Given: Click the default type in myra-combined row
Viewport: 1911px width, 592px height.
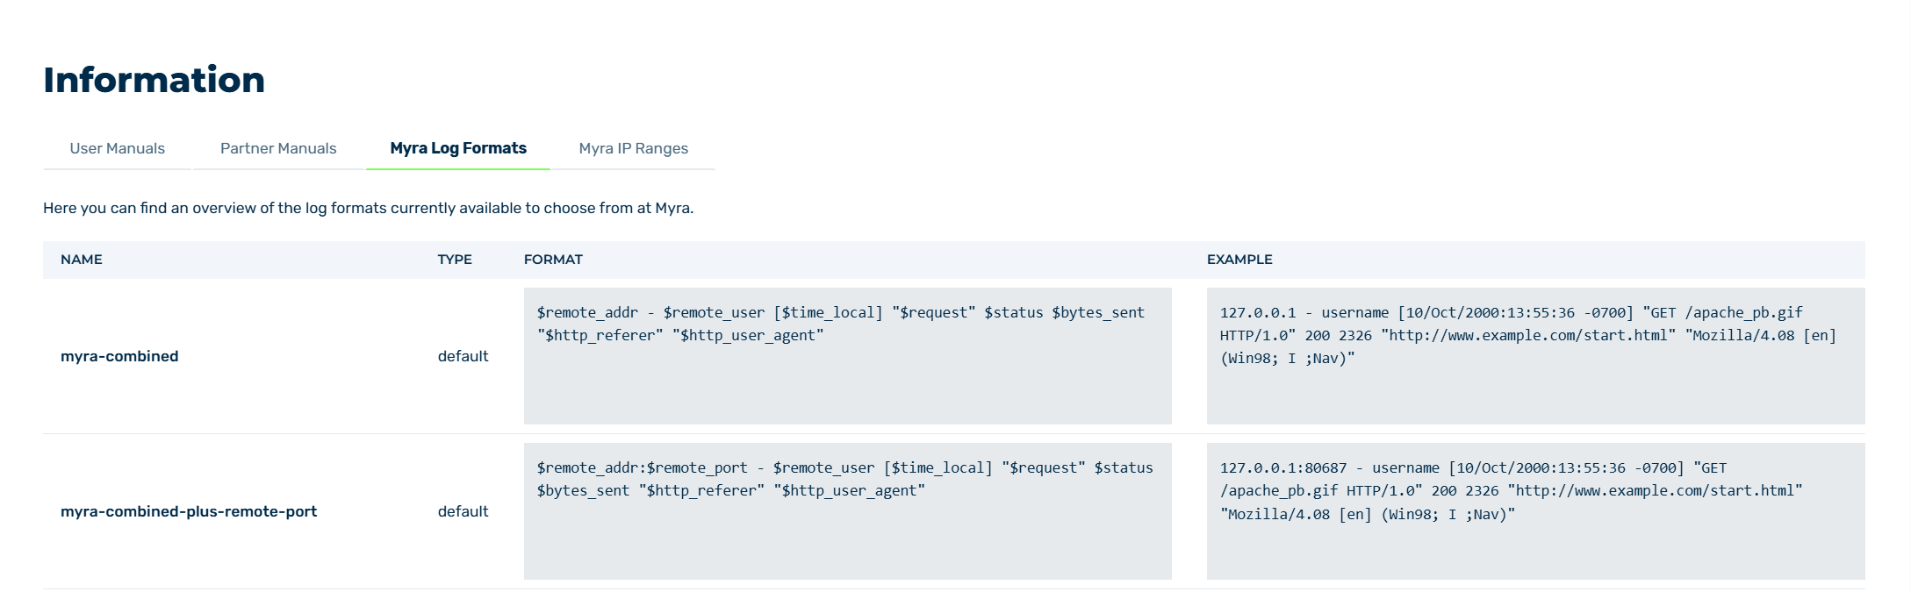Looking at the screenshot, I should pos(463,356).
